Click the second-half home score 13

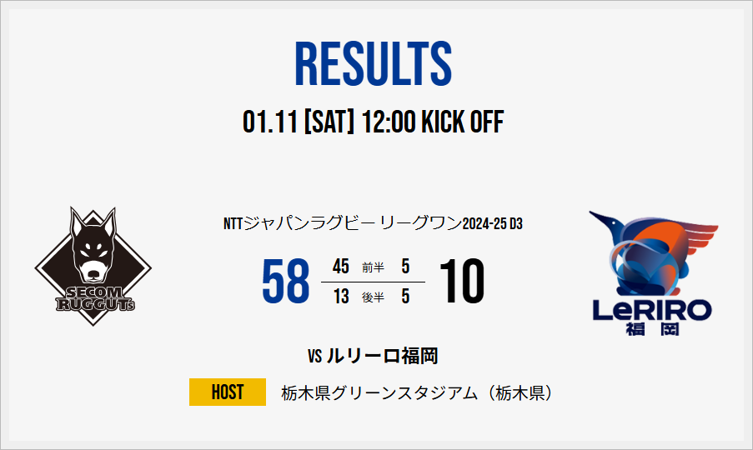tap(340, 296)
